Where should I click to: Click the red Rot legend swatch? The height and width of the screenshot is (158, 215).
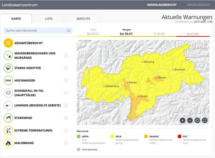179,136
